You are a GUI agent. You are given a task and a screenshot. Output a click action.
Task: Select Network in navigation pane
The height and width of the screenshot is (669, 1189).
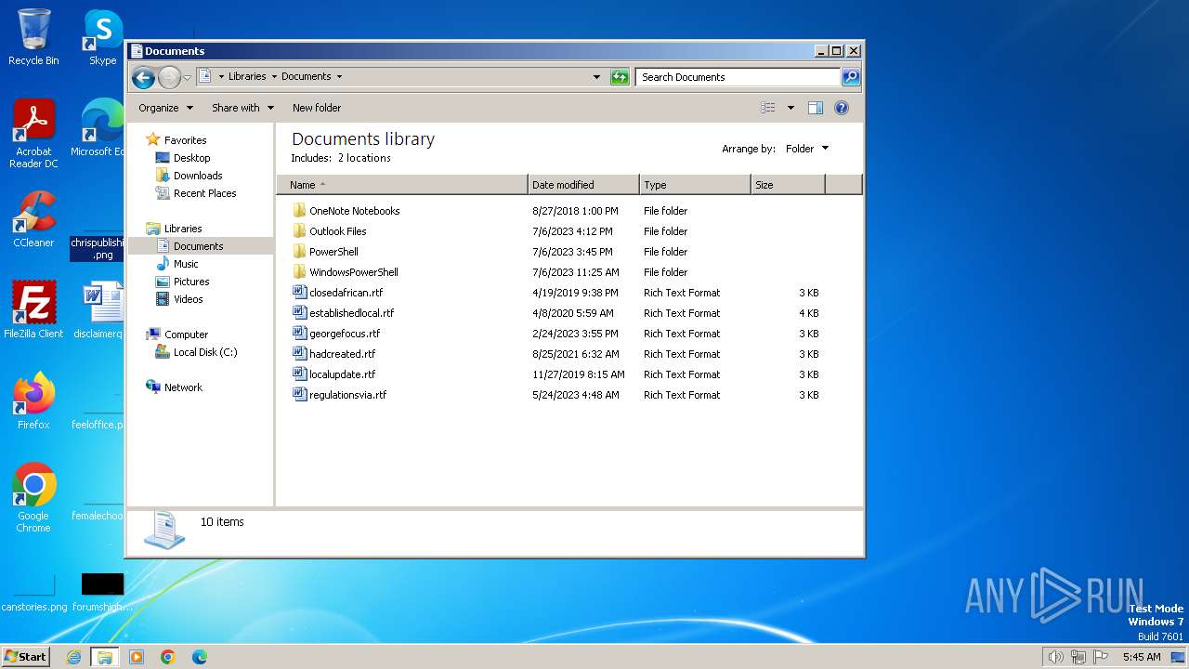tap(183, 387)
